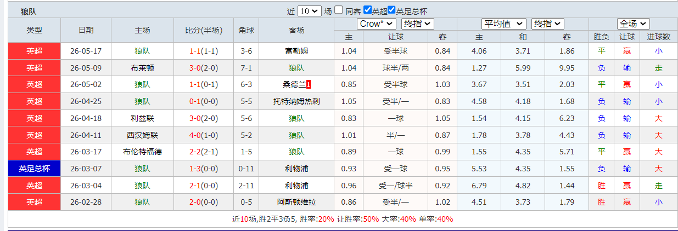Select date 26-04-18
Viewport: 678px width, 231px height.
pos(86,118)
